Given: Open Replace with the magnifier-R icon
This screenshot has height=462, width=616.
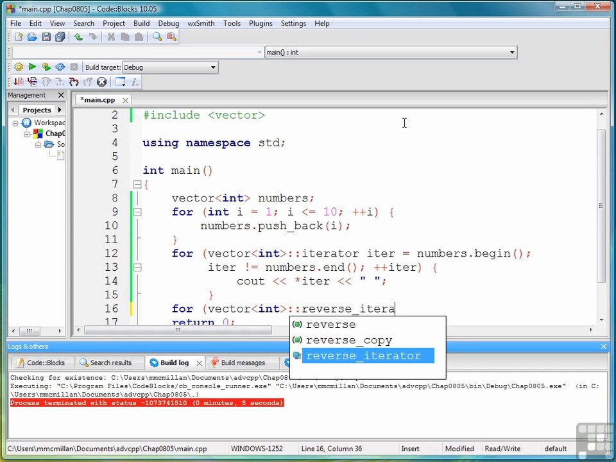Looking at the screenshot, I should click(171, 37).
